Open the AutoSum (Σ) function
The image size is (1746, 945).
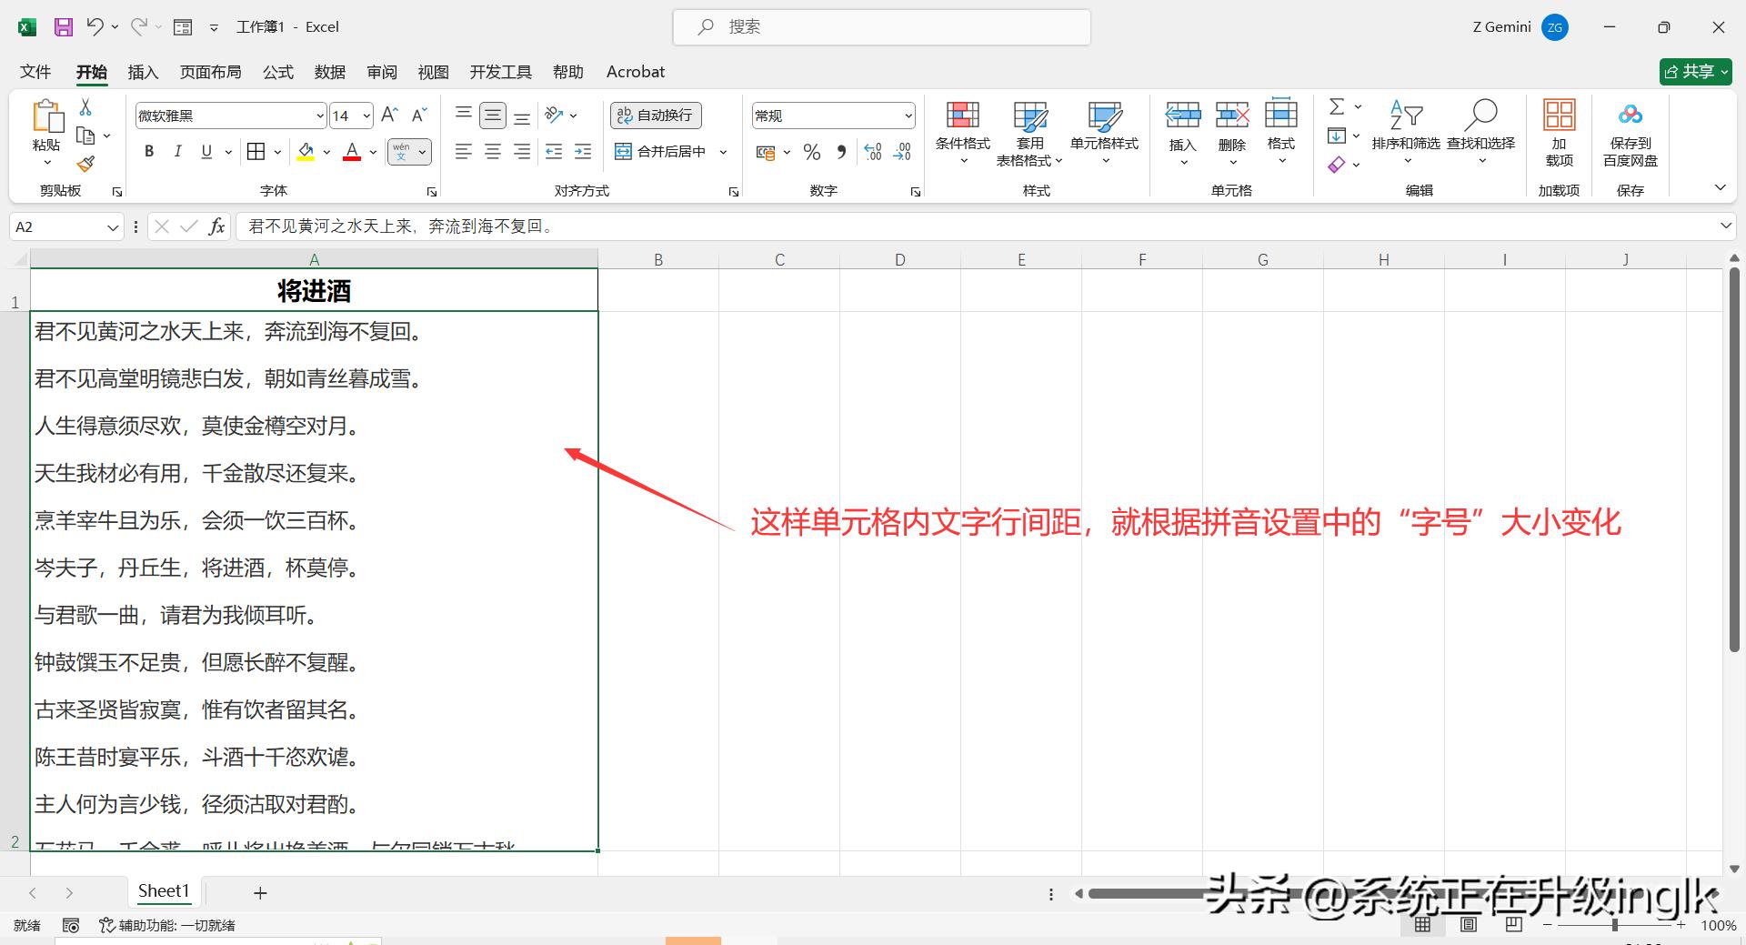(x=1337, y=106)
